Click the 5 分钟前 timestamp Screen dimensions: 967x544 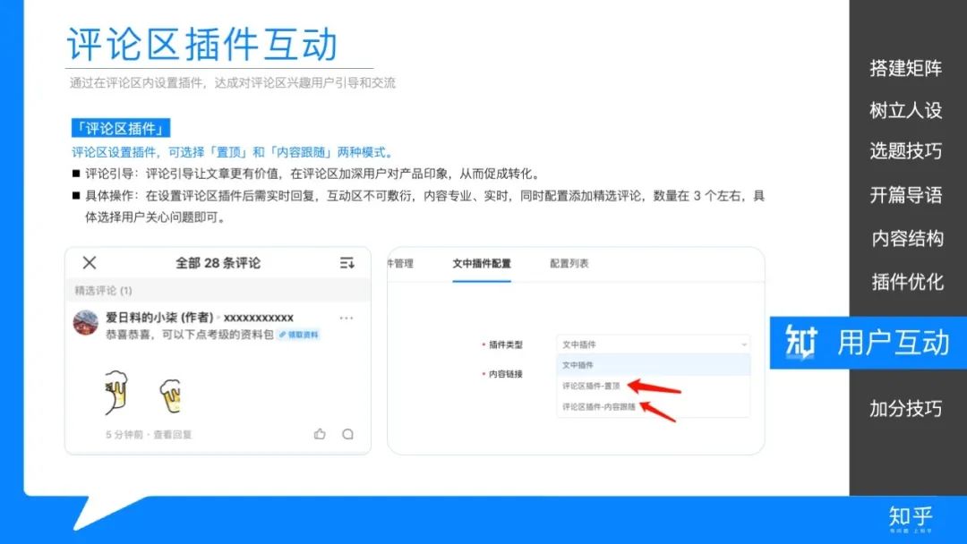click(x=124, y=434)
